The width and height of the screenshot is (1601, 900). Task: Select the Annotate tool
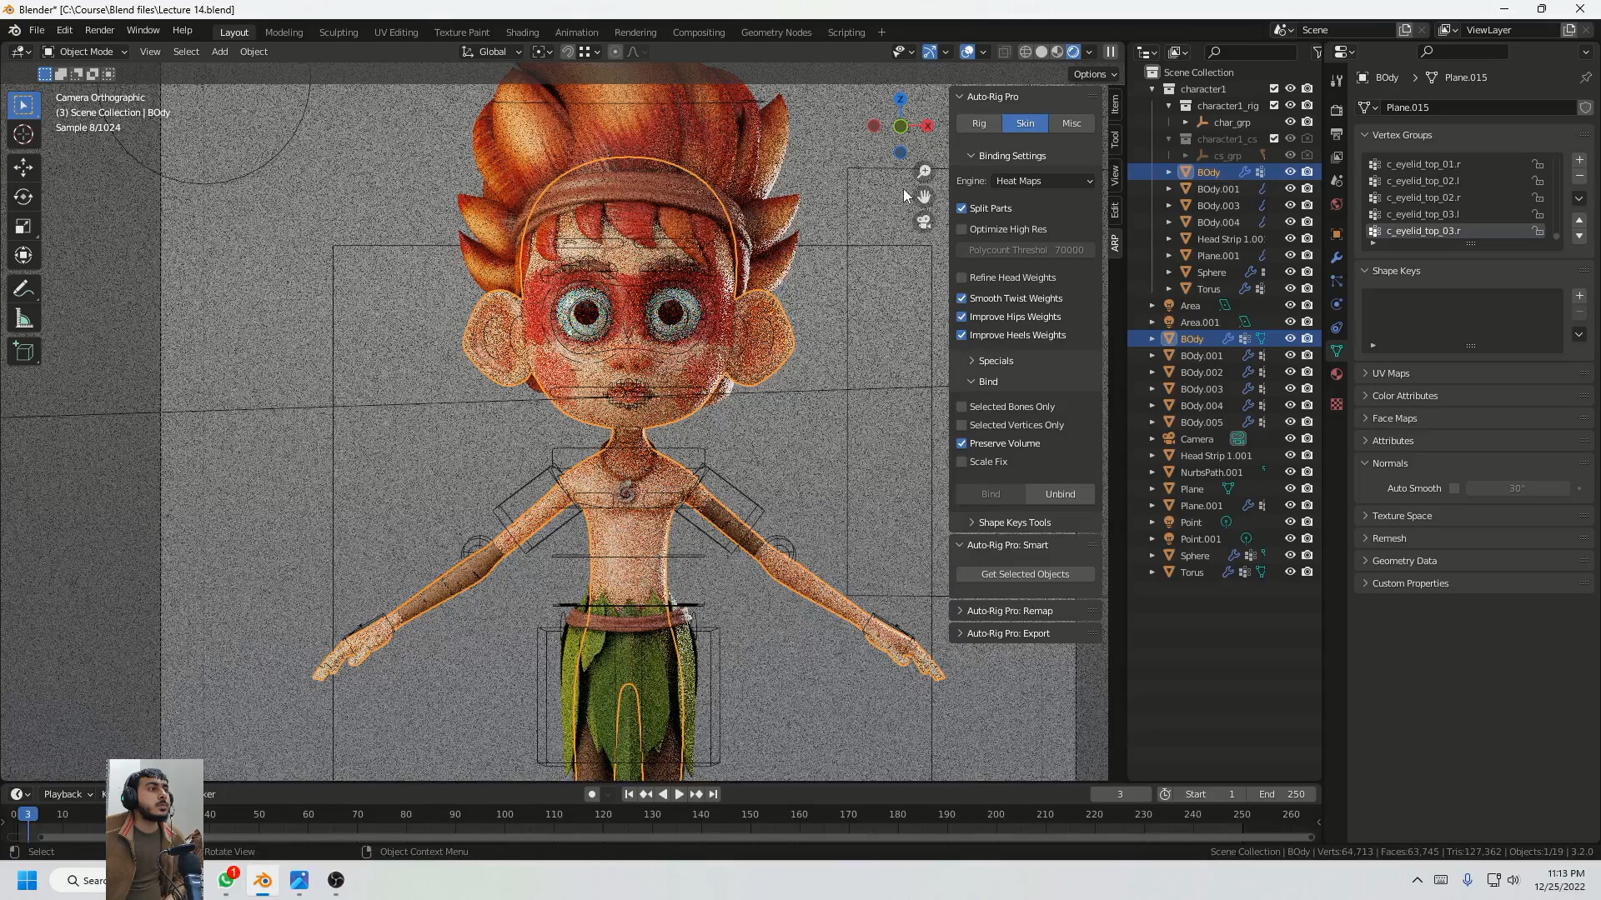tap(23, 288)
